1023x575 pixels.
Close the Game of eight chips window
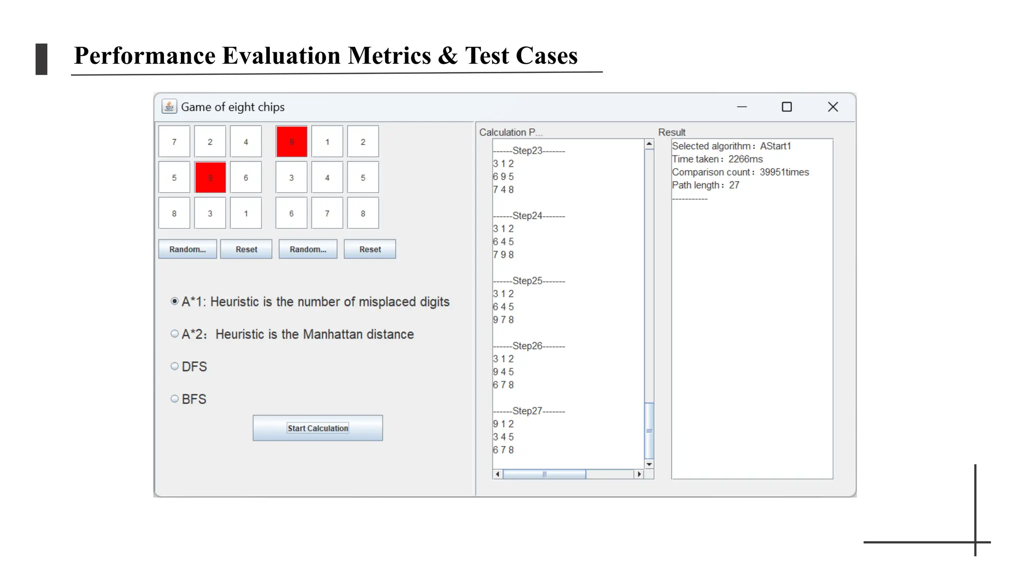click(x=833, y=107)
